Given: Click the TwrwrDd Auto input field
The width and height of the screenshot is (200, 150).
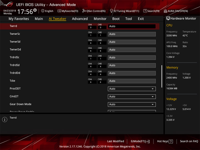Looking at the screenshot, I should pyautogui.click(x=132, y=50).
